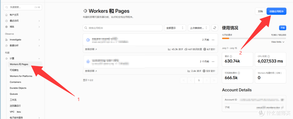Click the 6.1 毫秒 CPU chip icon
The height and width of the screenshot is (119, 293).
coord(205,49)
